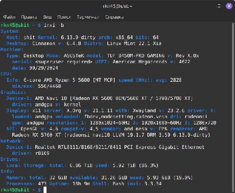Click 'AMD Navi 10' on the Device-1 line

tap(51, 98)
